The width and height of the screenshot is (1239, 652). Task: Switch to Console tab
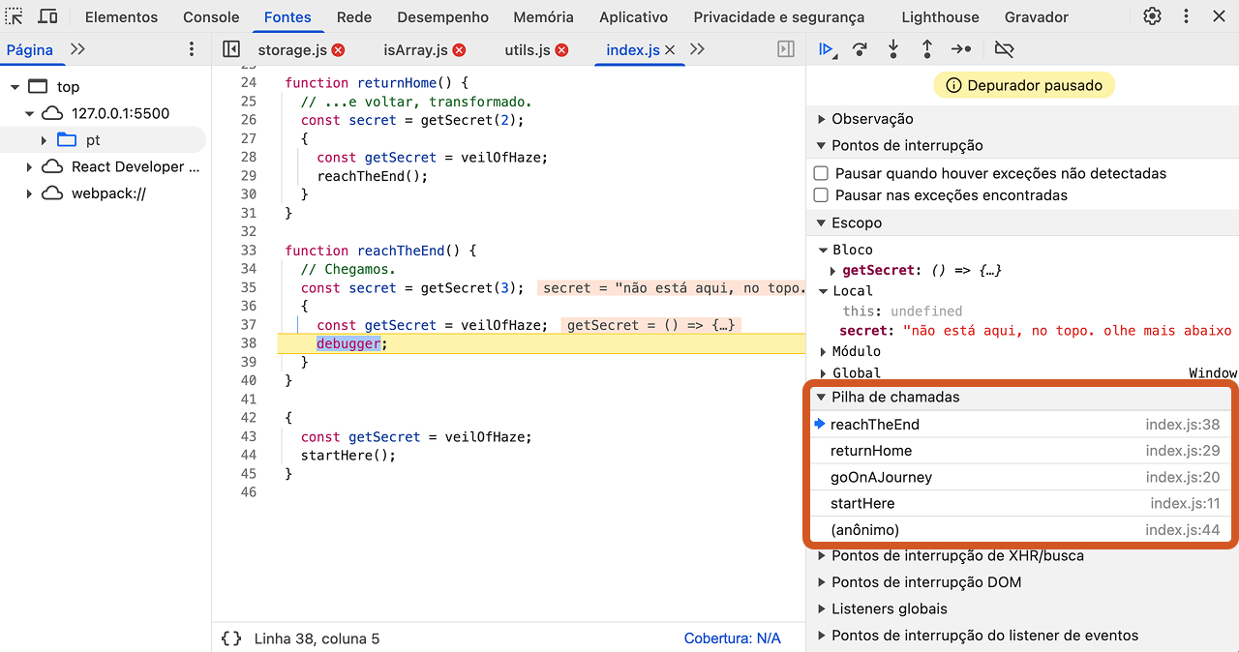pyautogui.click(x=211, y=16)
